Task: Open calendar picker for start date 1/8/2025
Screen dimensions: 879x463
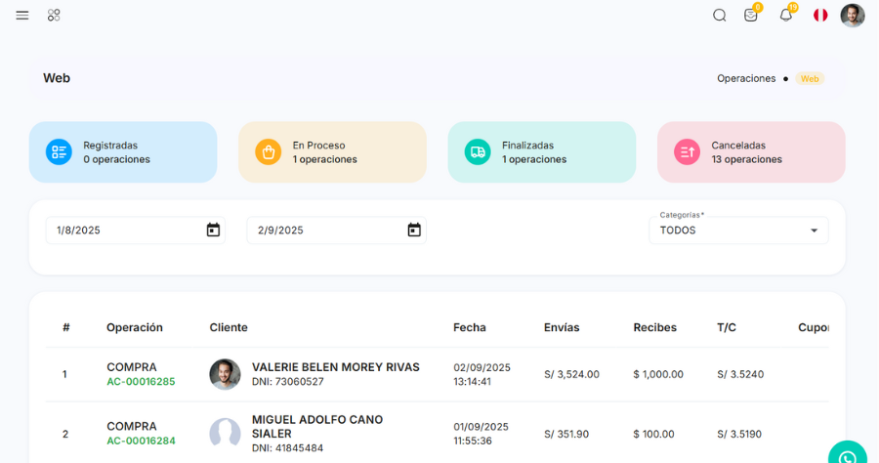Action: click(x=213, y=231)
